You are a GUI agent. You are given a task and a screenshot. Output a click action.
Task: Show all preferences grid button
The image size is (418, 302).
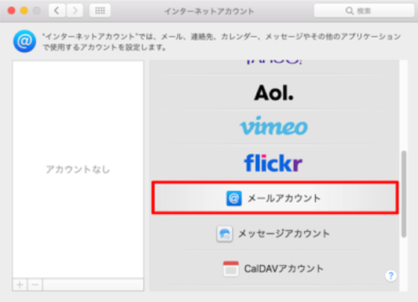pos(100,11)
